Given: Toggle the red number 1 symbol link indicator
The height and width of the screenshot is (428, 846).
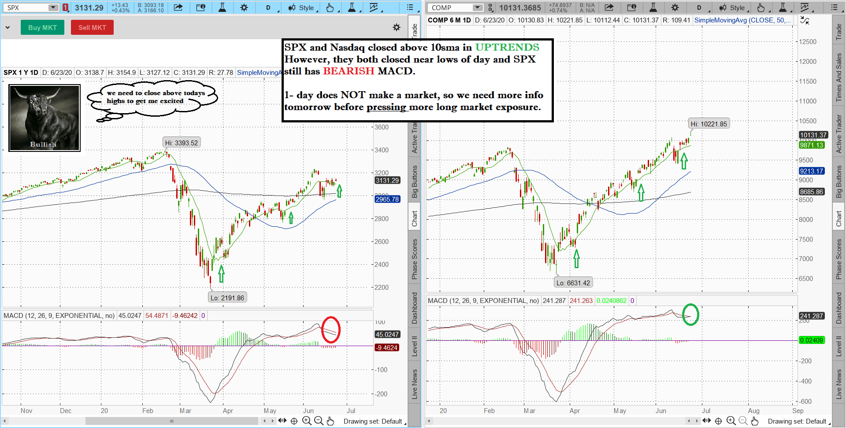Looking at the screenshot, I should click(x=65, y=7).
